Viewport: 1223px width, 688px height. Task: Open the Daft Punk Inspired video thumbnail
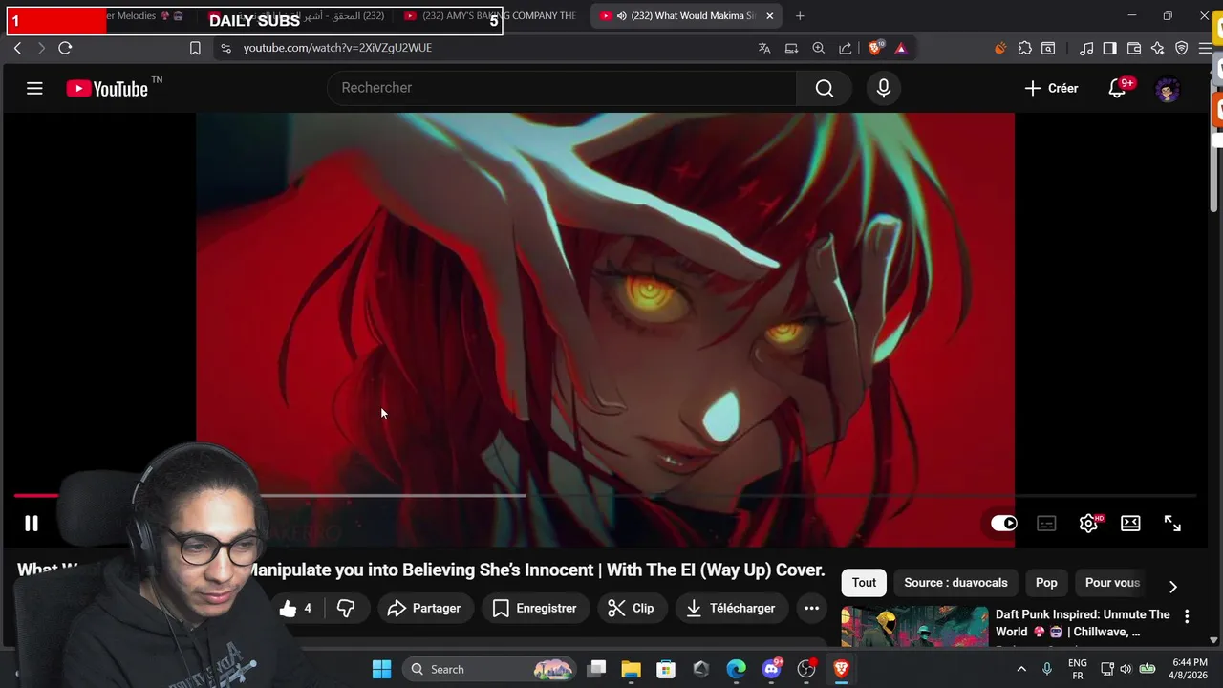pos(914,627)
